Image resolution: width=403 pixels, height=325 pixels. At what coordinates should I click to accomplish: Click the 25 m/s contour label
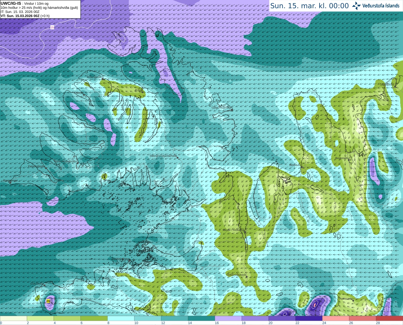tap(52, 27)
